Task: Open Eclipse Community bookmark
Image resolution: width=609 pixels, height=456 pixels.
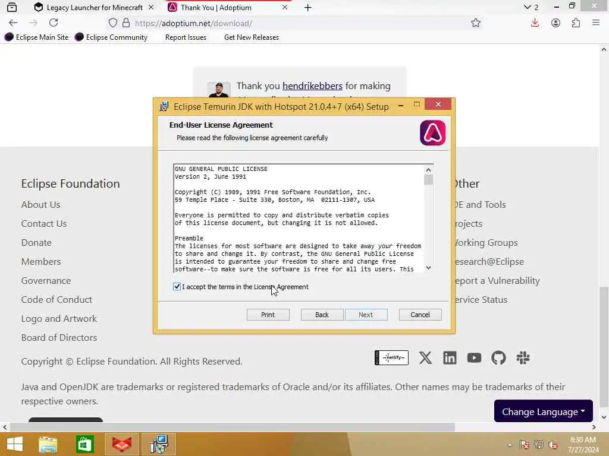Action: [x=111, y=37]
